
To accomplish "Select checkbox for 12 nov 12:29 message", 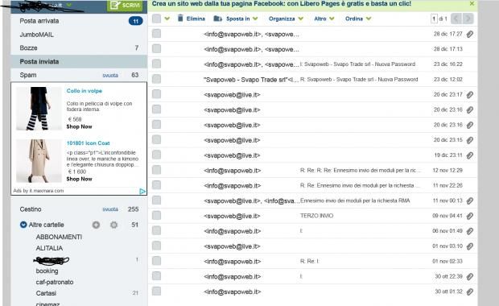I will point(156,170).
